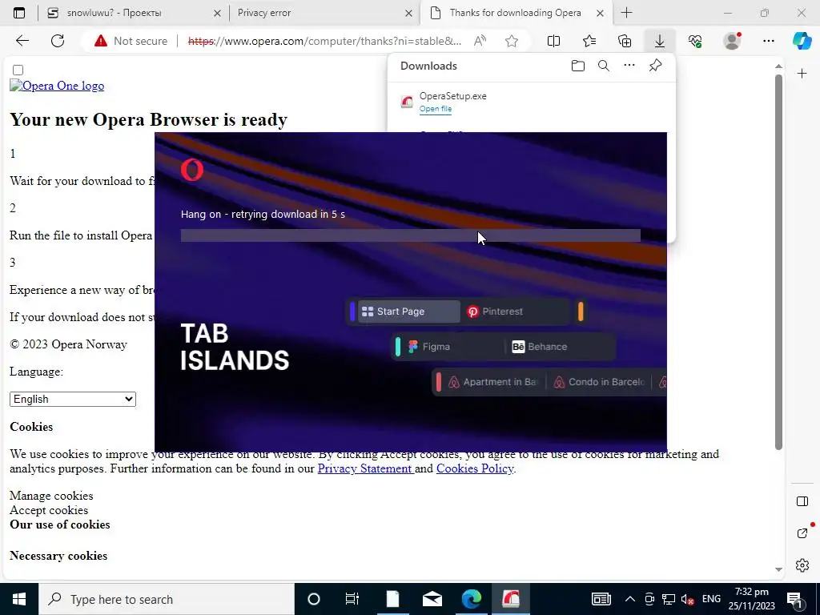Open split screen view

553,41
